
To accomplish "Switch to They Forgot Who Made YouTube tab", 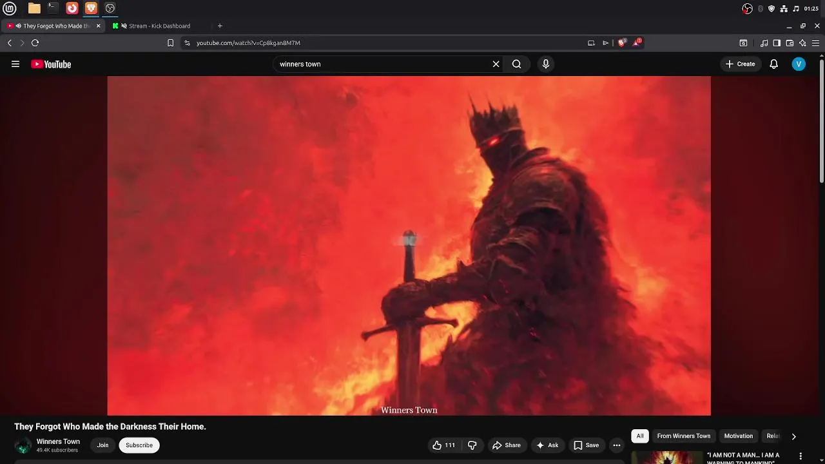I will click(x=53, y=26).
